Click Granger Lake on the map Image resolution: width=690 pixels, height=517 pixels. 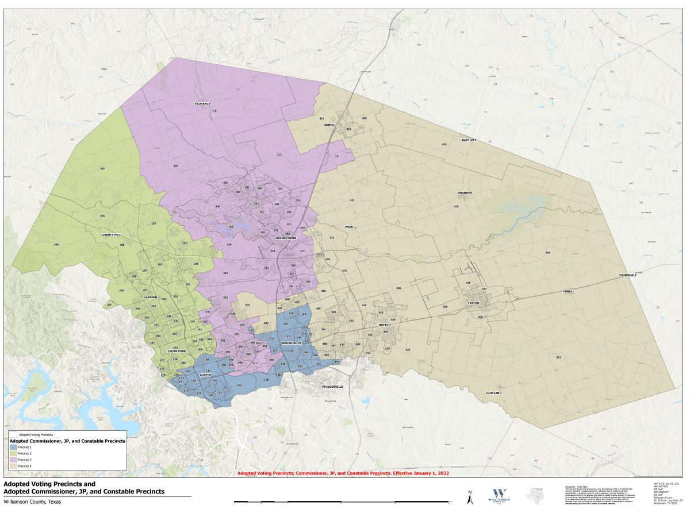coord(512,207)
